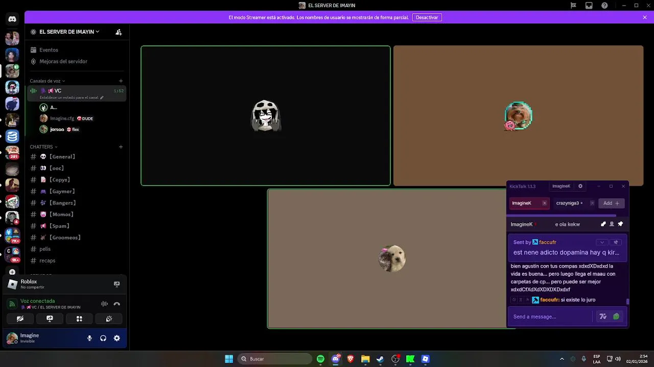Open Discord help question-mark icon
The width and height of the screenshot is (654, 367).
point(605,6)
